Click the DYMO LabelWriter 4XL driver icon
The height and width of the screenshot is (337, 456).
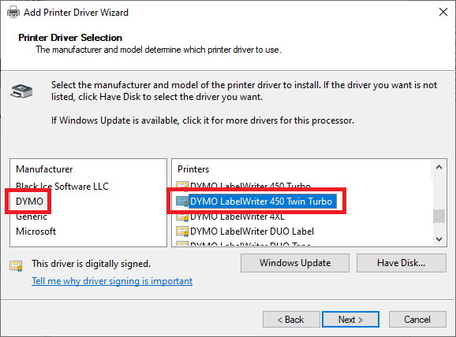pos(182,217)
